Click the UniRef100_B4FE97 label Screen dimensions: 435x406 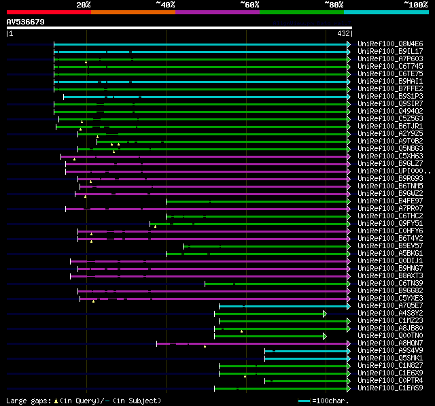coord(390,201)
